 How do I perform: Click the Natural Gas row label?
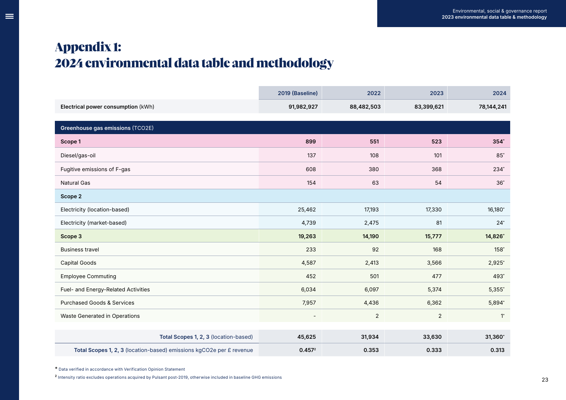(76, 183)
